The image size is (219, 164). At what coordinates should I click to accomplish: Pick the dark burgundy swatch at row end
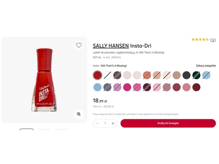(x=196, y=87)
